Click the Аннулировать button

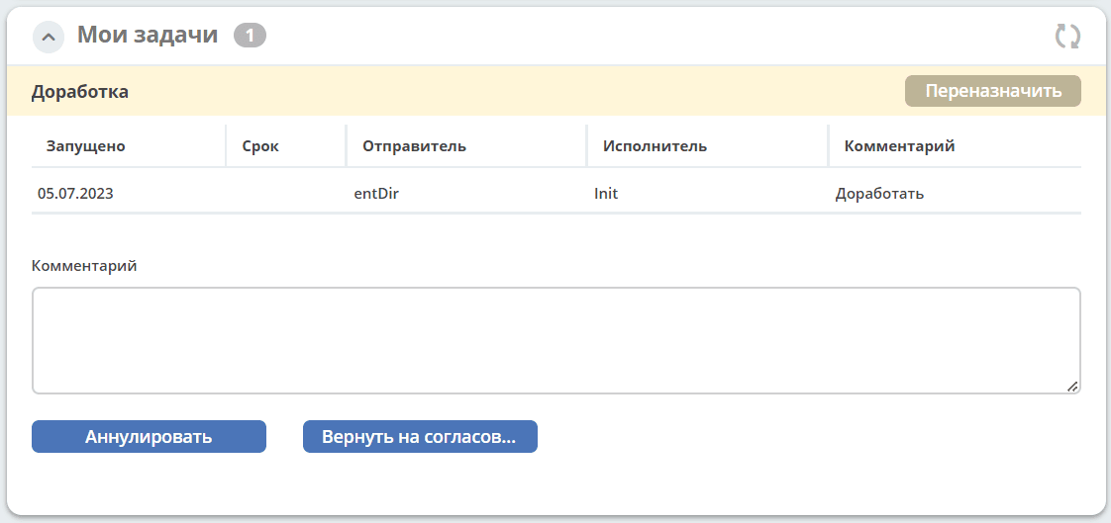(x=149, y=437)
